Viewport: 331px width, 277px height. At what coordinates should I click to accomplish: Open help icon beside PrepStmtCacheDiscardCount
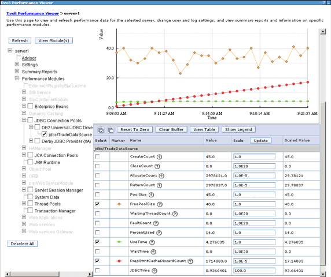tap(190, 261)
